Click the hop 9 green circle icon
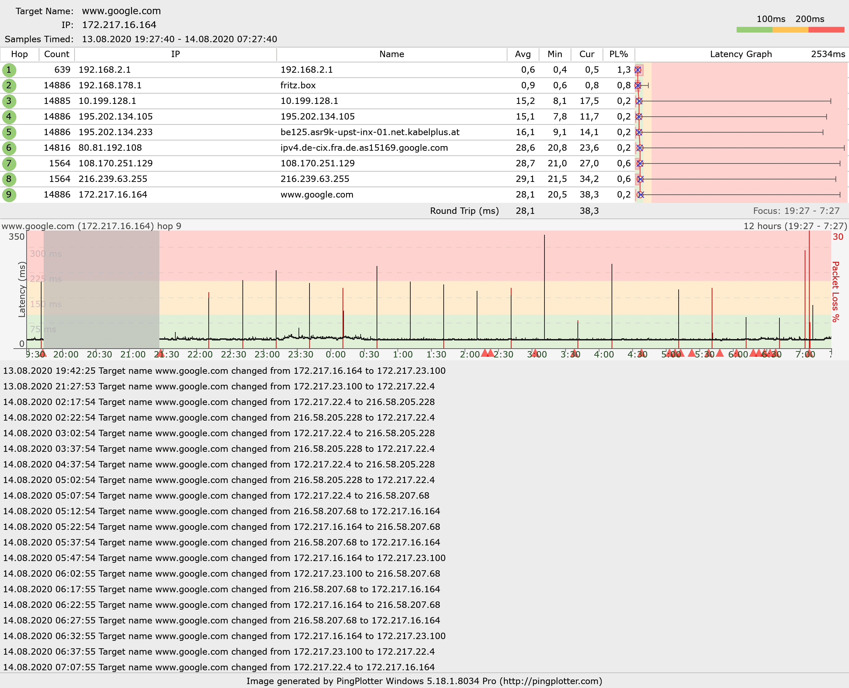 click(9, 195)
